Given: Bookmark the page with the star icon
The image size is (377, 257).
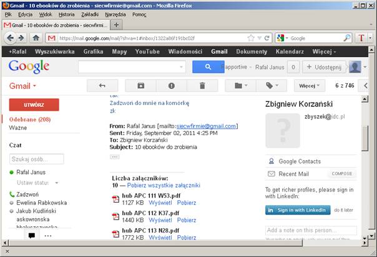Looking at the screenshot, I should pos(251,38).
